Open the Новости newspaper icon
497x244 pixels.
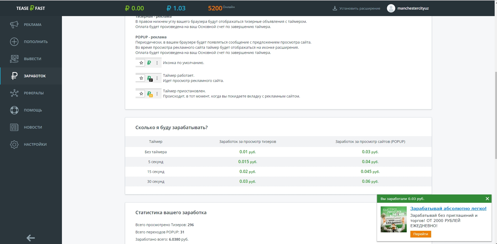tap(14, 127)
